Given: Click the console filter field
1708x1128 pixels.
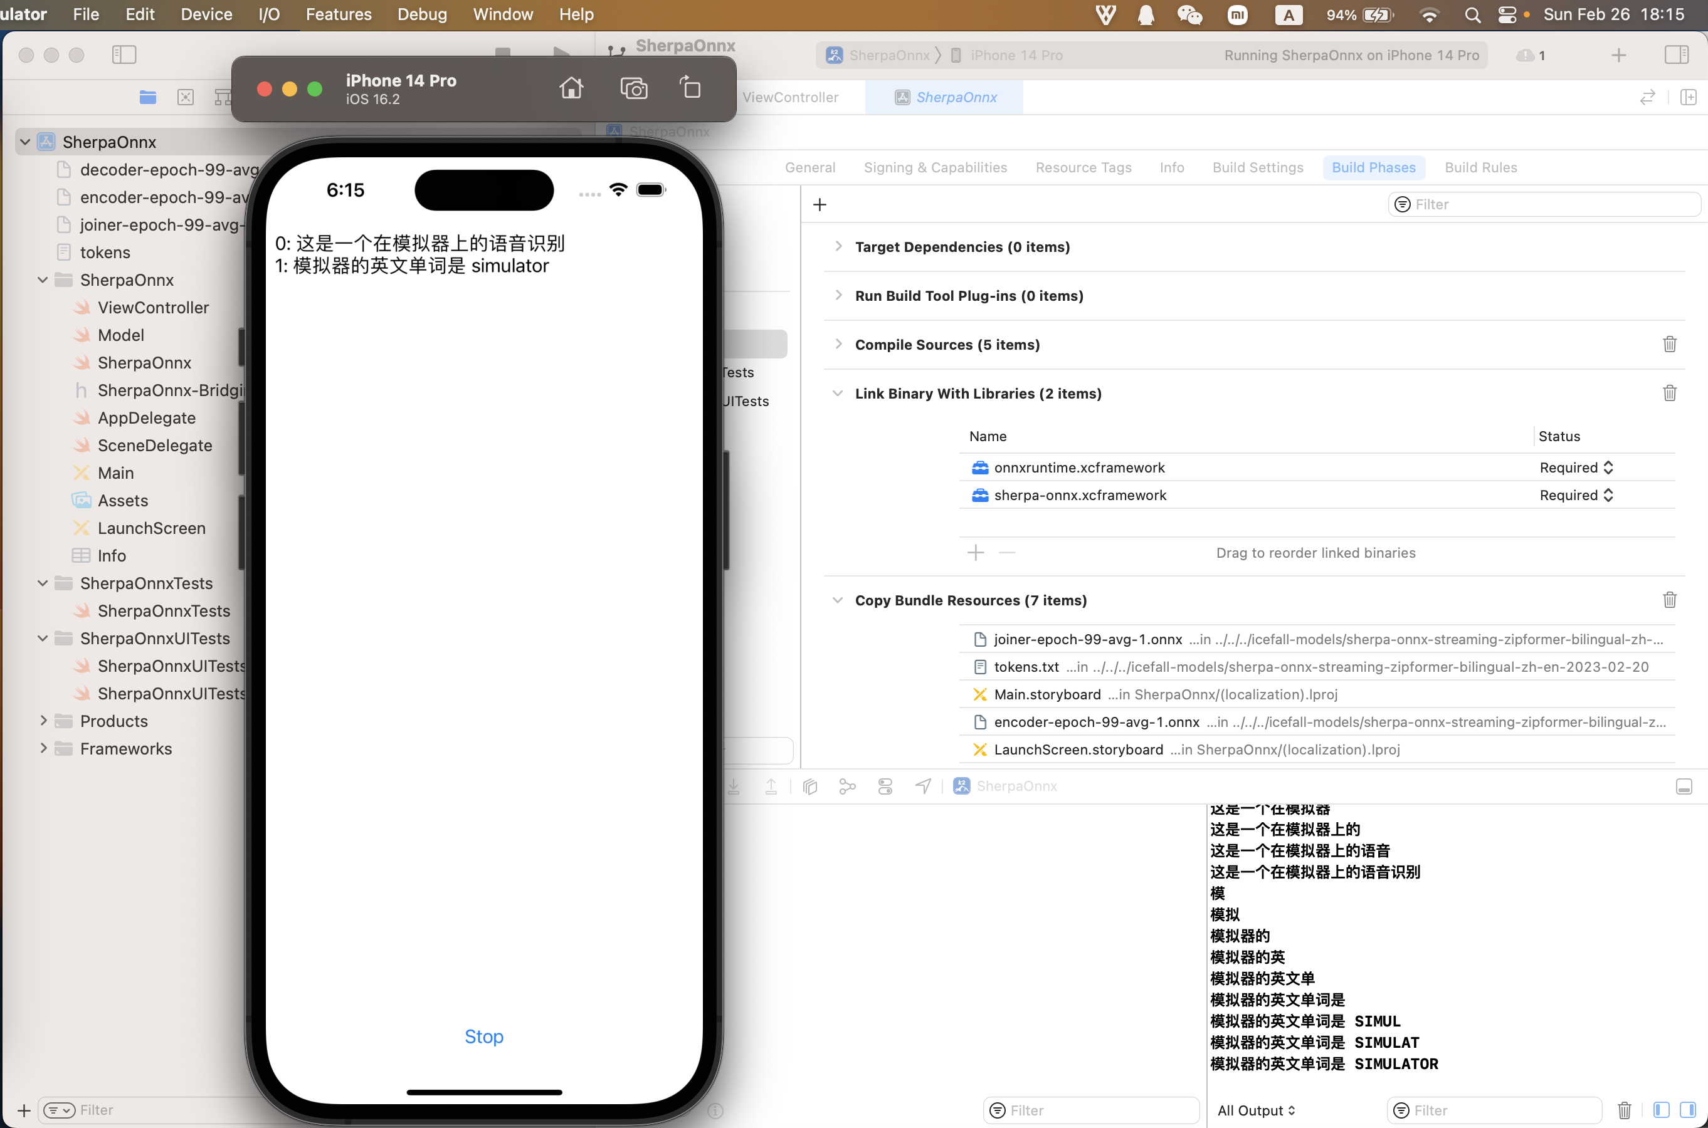Looking at the screenshot, I should point(1494,1110).
